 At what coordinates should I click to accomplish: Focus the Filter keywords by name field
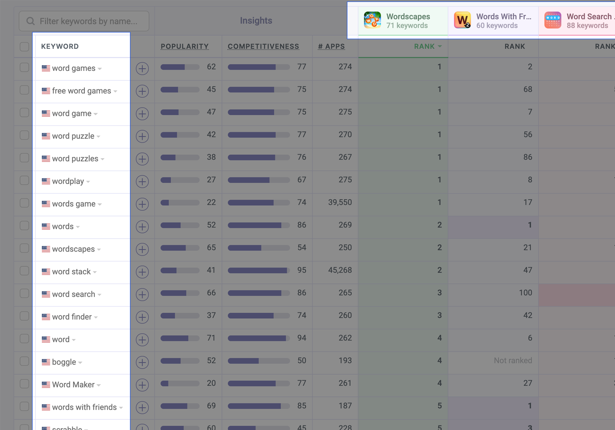coord(84,21)
